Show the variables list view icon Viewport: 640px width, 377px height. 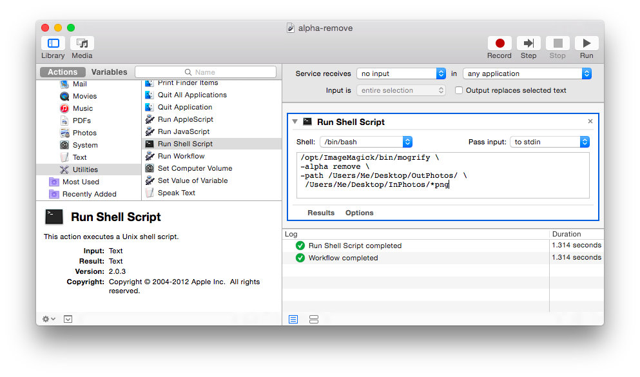pos(314,320)
